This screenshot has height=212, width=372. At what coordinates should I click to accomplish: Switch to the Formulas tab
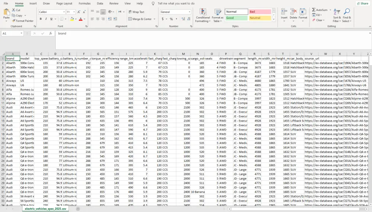click(84, 4)
